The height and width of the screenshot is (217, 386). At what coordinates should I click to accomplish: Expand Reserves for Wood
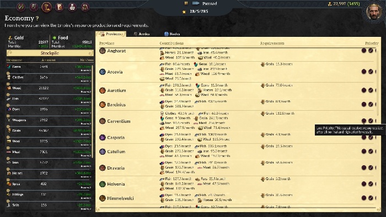[86, 91]
